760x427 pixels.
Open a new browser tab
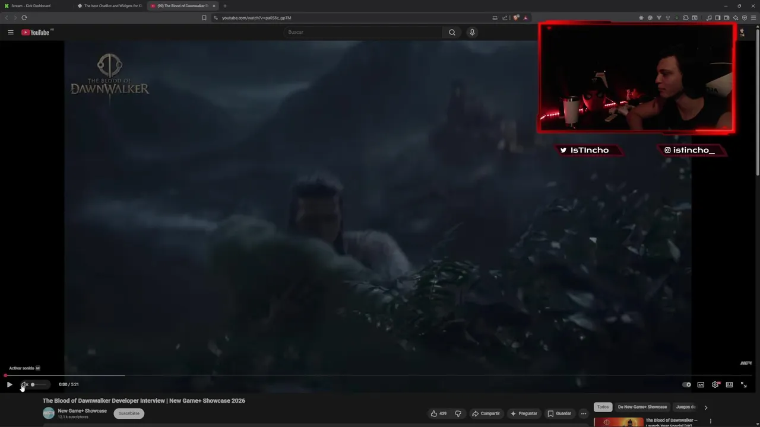(x=225, y=6)
